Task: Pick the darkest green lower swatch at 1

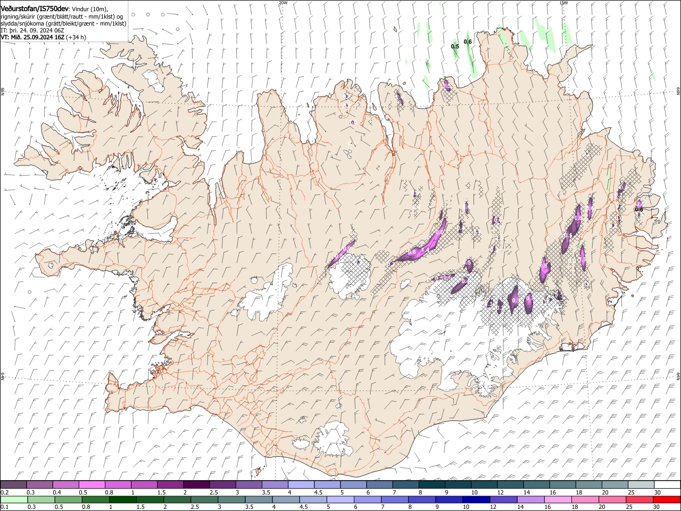Action: click(x=122, y=499)
